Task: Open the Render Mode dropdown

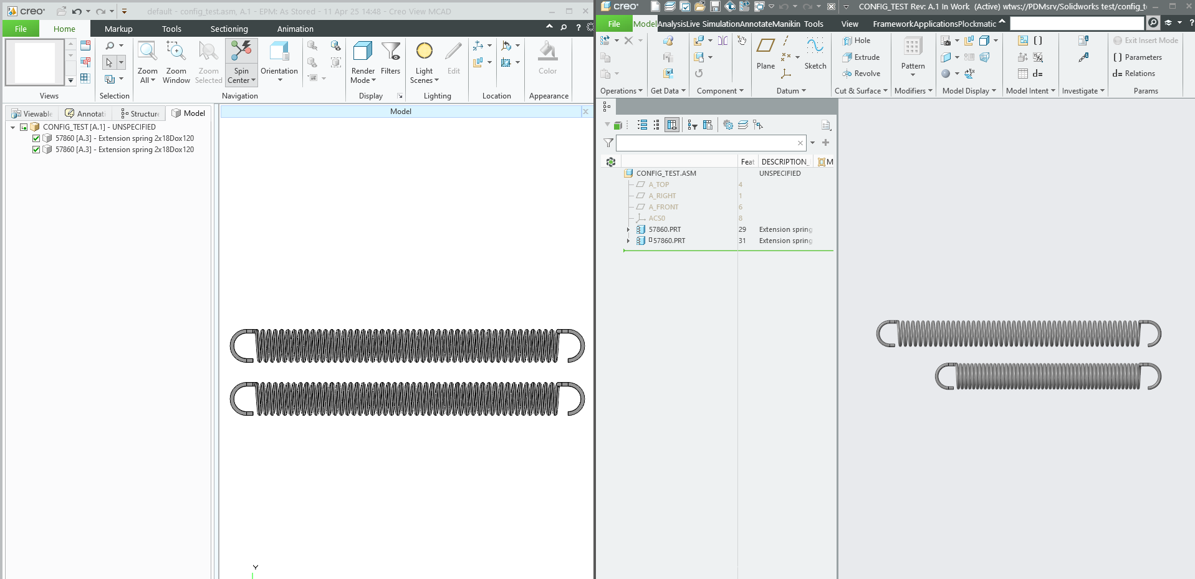Action: 373,80
